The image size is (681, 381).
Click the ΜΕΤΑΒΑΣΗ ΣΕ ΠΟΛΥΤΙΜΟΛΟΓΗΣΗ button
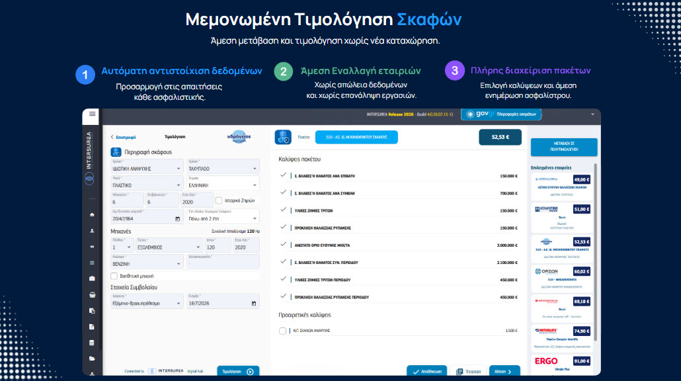pyautogui.click(x=564, y=146)
